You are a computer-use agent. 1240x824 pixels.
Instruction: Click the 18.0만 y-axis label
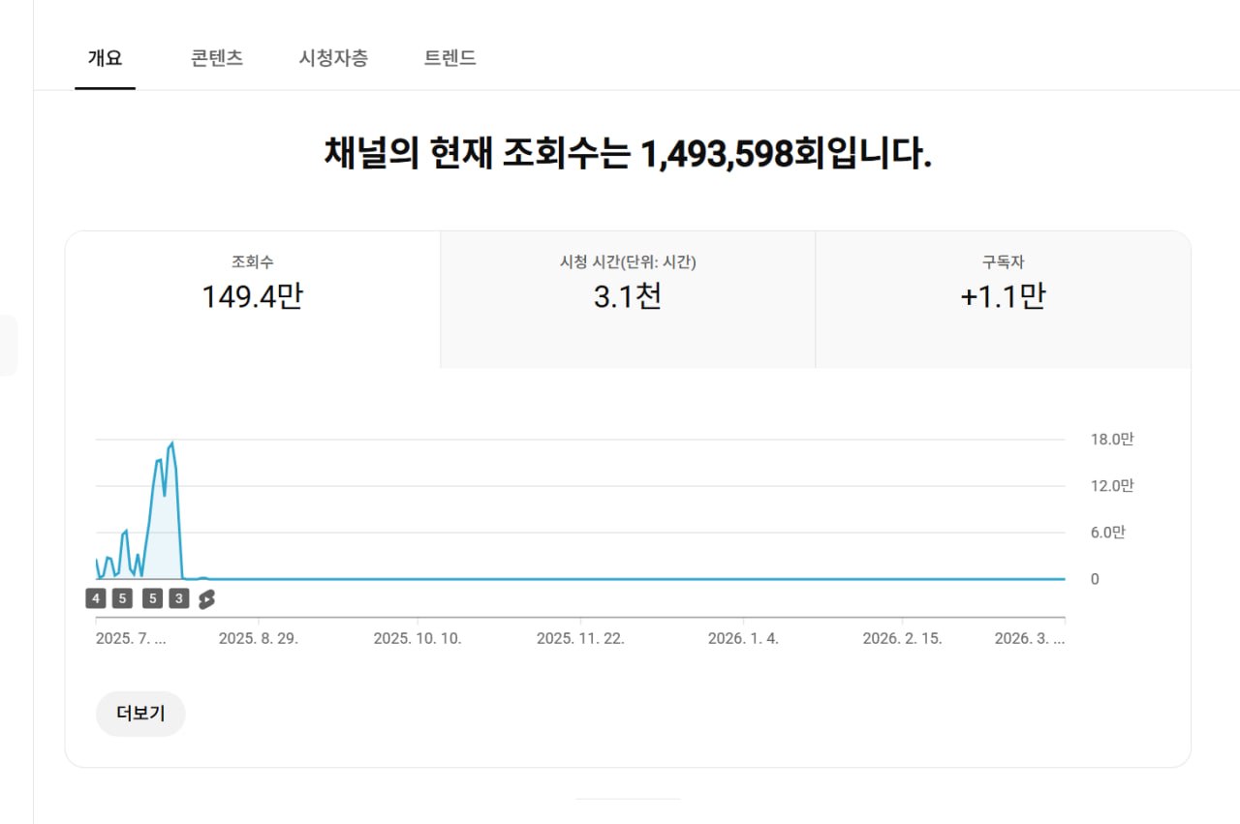[x=1112, y=440]
